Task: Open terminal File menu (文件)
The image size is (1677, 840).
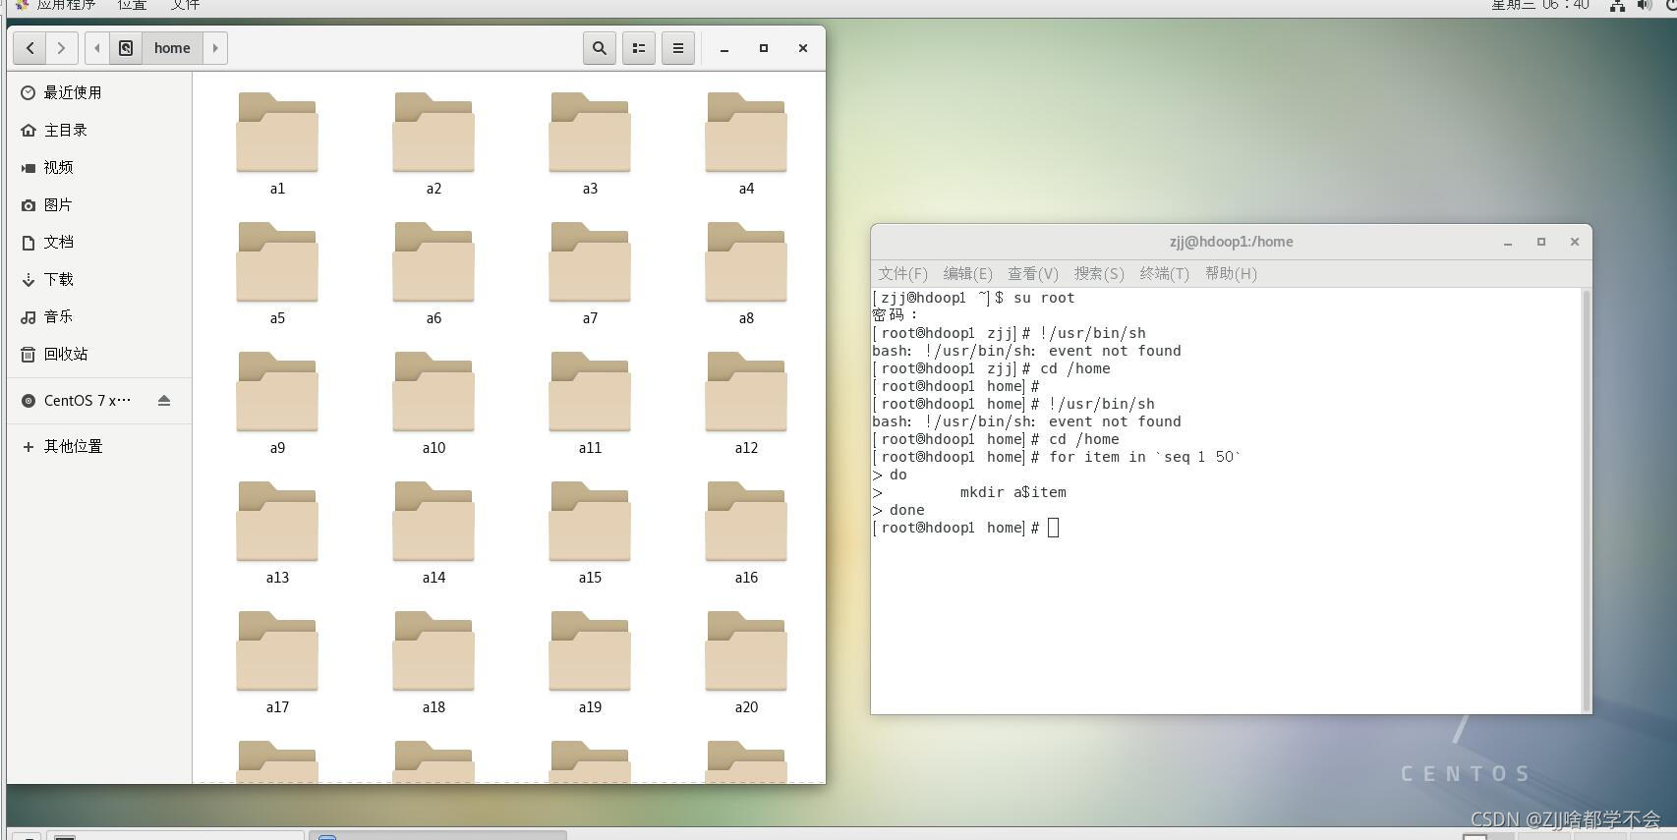Action: 902,273
